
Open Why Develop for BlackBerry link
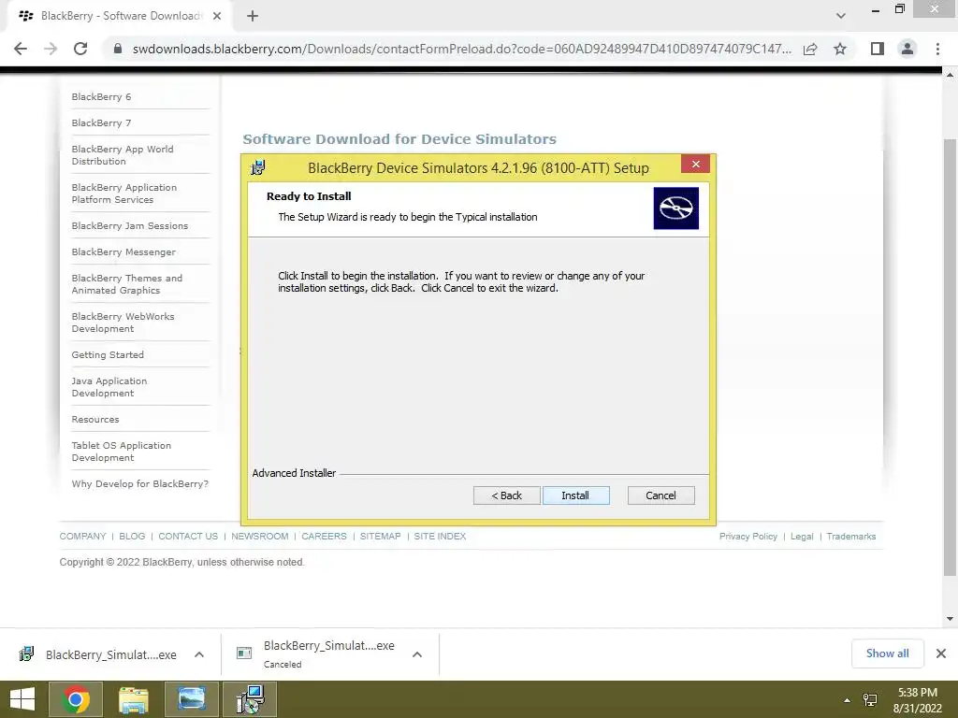click(140, 484)
